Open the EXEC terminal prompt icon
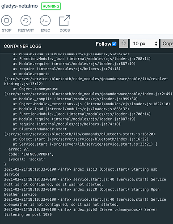173x224 pixels. pyautogui.click(x=45, y=21)
